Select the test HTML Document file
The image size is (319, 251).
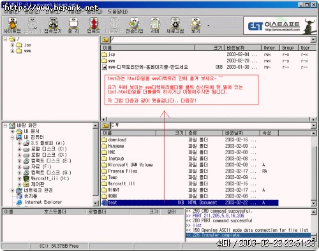point(190,203)
